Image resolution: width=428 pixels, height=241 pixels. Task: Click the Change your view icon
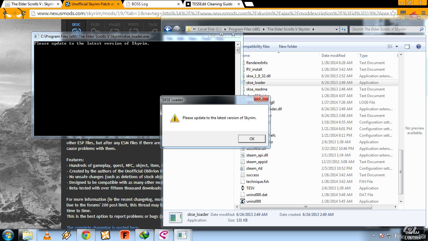(390, 47)
